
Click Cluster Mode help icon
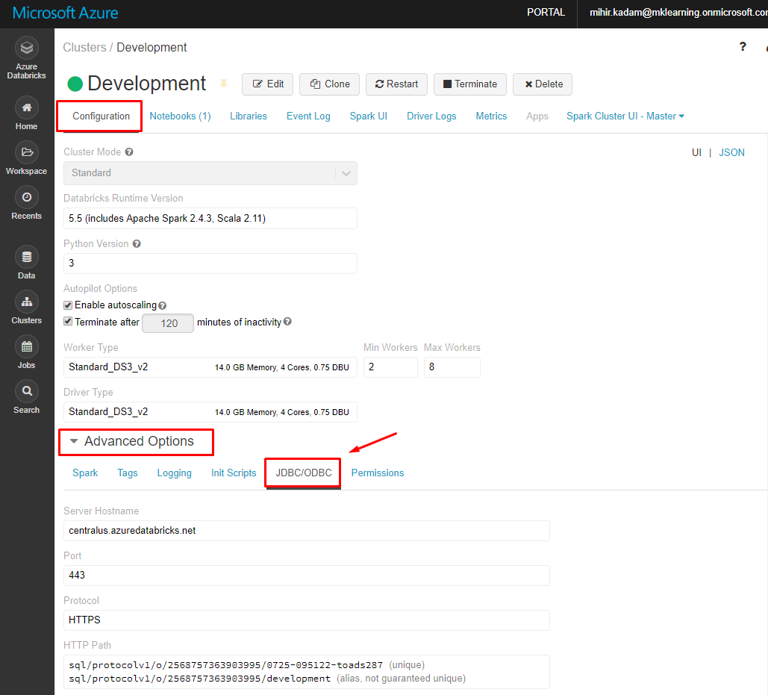[129, 152]
